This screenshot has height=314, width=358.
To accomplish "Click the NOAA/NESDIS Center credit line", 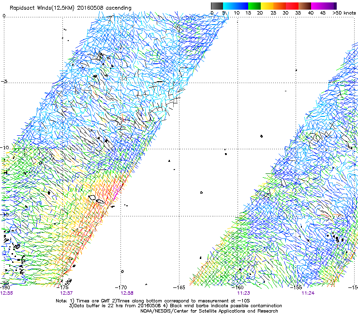I will coord(209,311).
